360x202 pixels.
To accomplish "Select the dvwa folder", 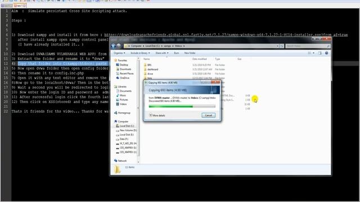I will click(x=148, y=74).
